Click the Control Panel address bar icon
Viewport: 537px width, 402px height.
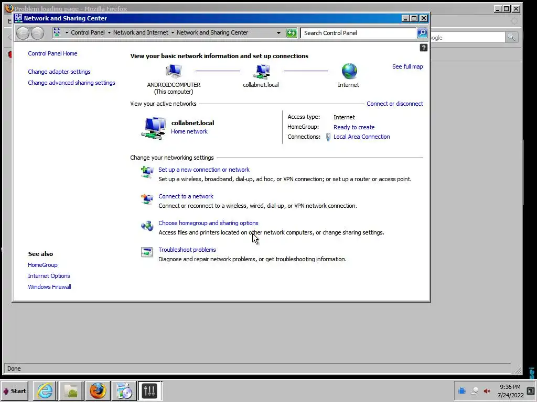(x=57, y=32)
